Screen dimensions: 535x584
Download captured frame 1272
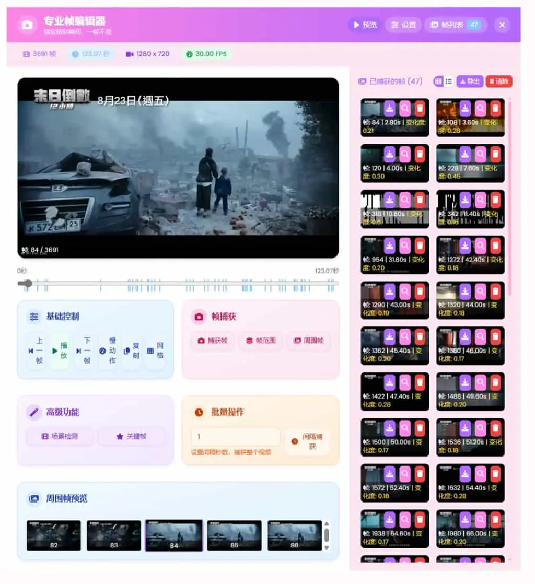click(465, 246)
